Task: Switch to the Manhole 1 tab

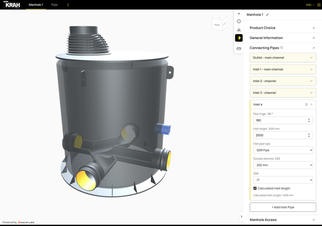Action: pyautogui.click(x=36, y=5)
